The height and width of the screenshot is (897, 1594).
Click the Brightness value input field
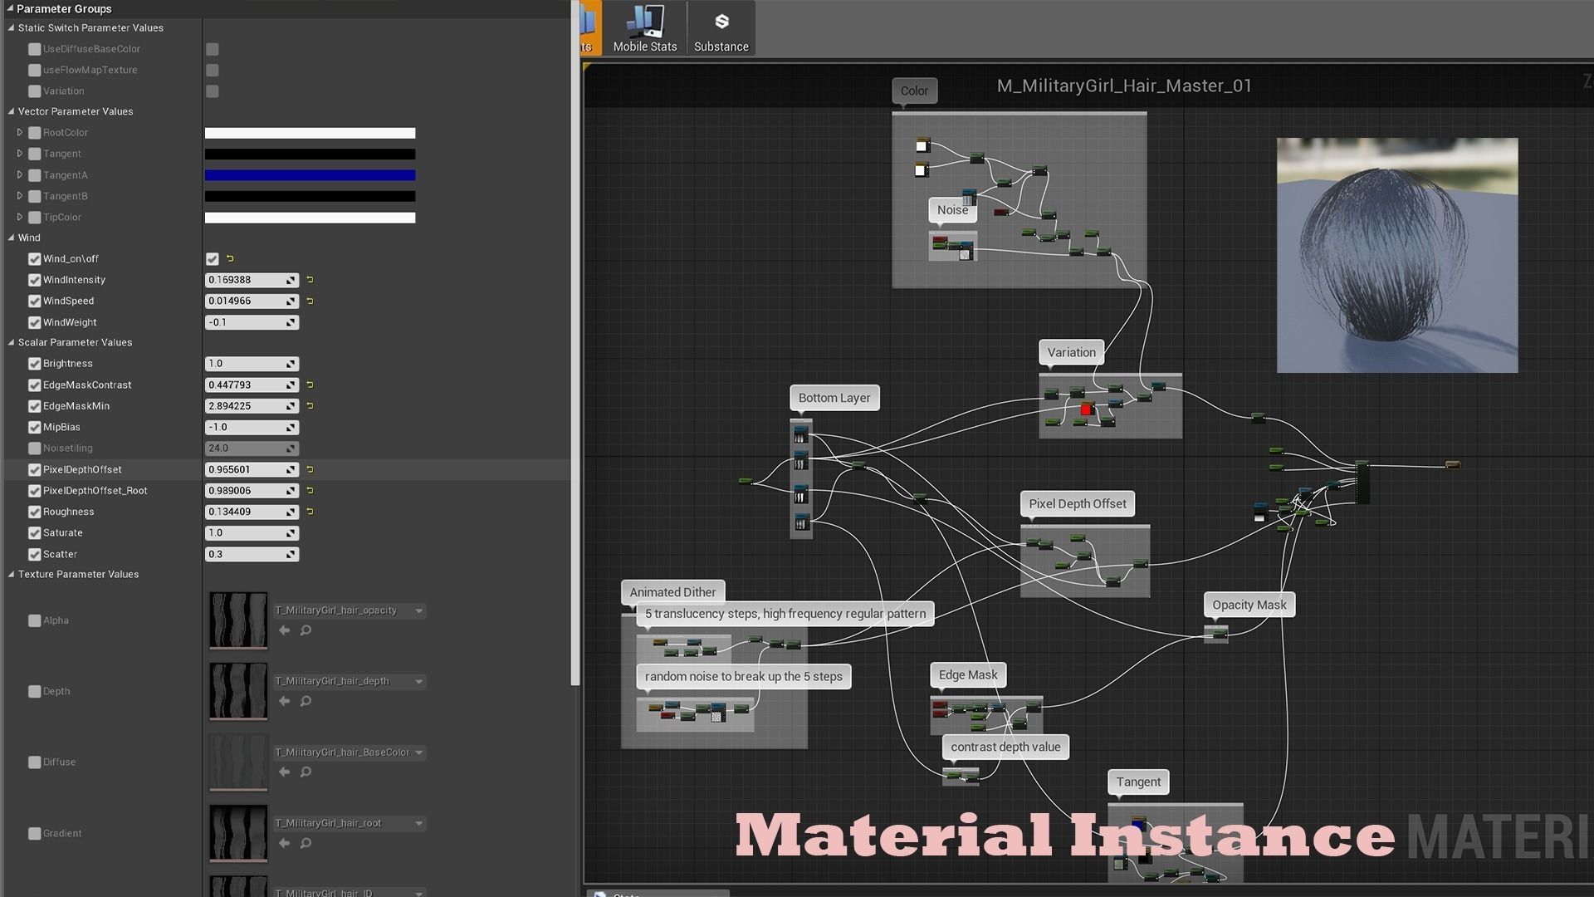click(x=245, y=364)
